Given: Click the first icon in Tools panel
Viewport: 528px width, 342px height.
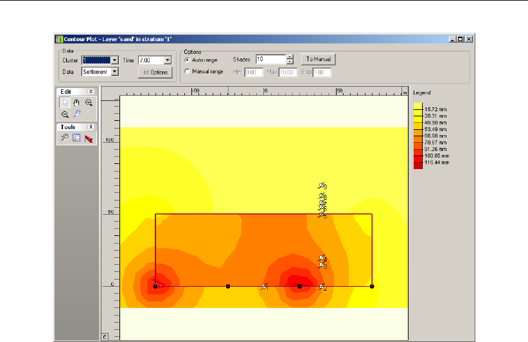Looking at the screenshot, I should 65,138.
